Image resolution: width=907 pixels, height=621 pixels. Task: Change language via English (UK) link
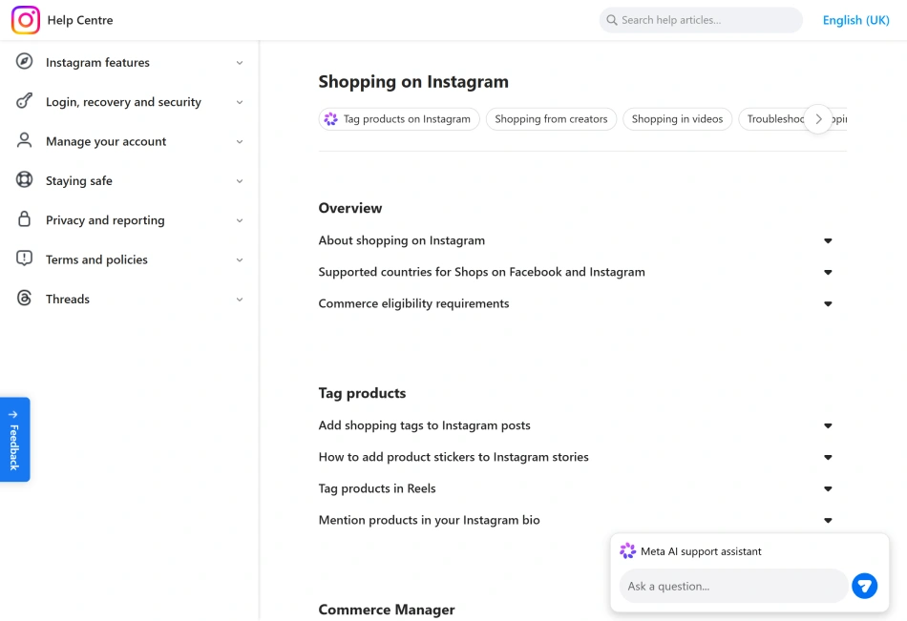tap(855, 20)
